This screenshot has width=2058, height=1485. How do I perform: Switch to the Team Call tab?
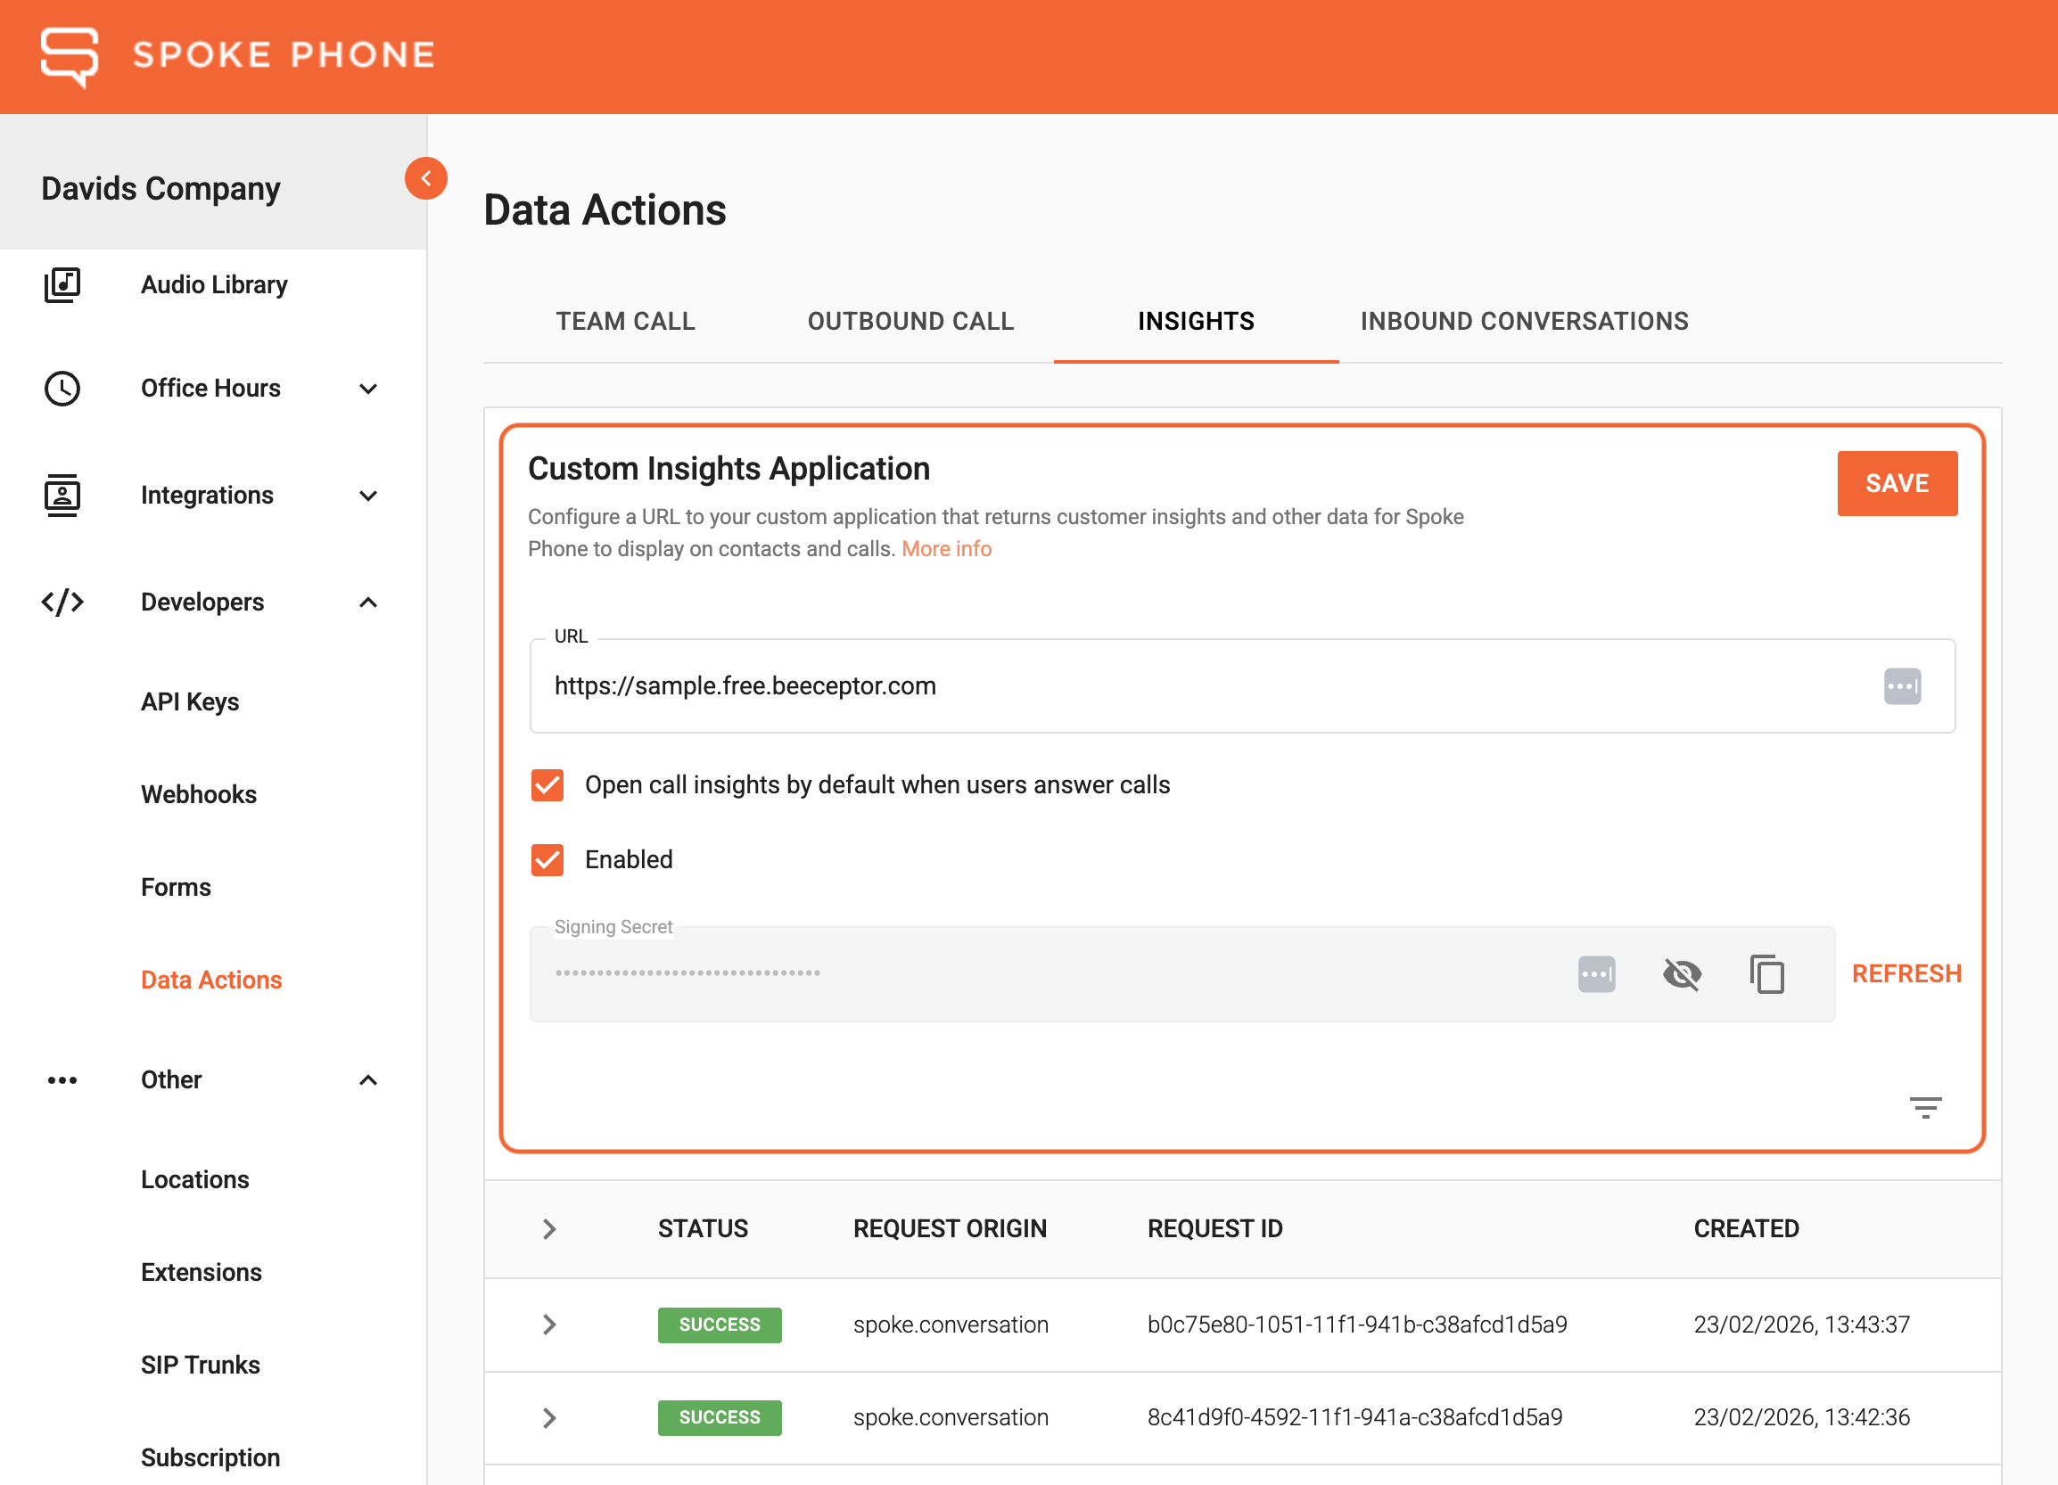pos(625,321)
